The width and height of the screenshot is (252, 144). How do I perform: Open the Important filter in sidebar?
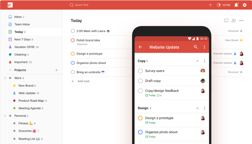(x=21, y=62)
